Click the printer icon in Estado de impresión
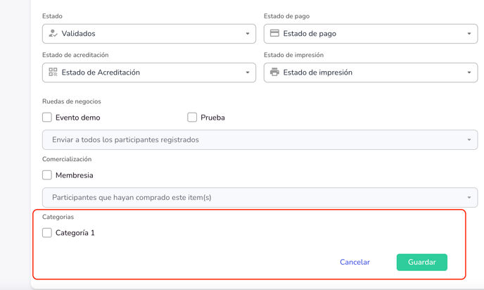Screen dimensions: 484x290 coord(275,72)
